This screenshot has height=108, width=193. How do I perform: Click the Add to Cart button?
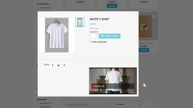click(109, 36)
